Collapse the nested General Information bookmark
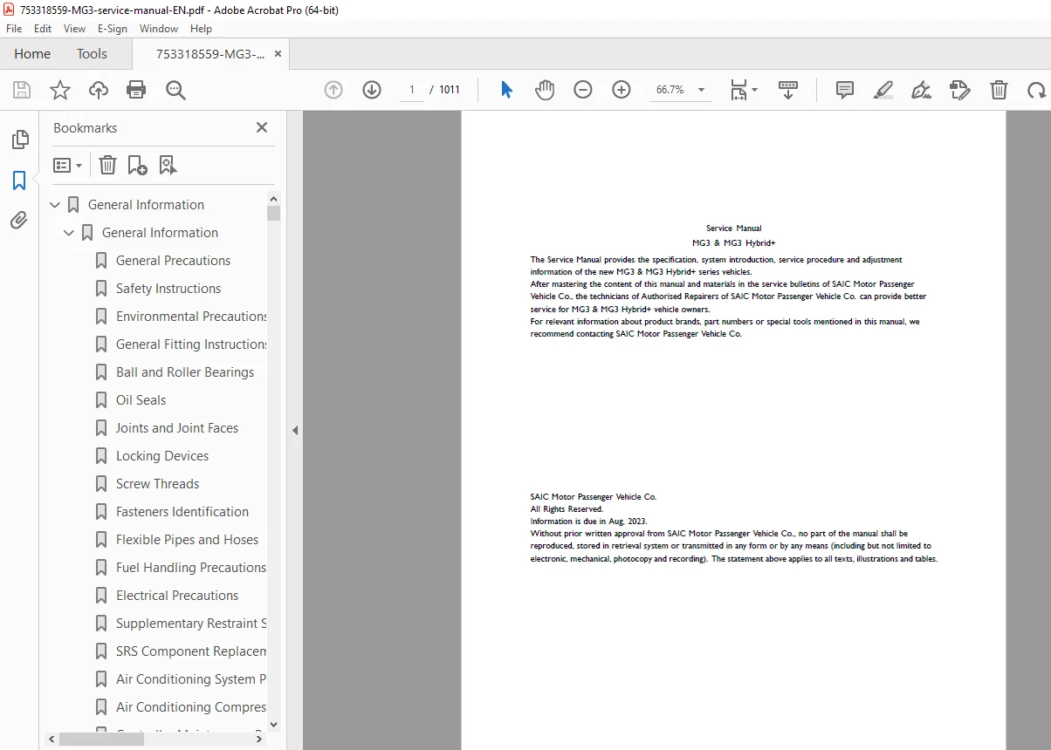 [x=69, y=233]
